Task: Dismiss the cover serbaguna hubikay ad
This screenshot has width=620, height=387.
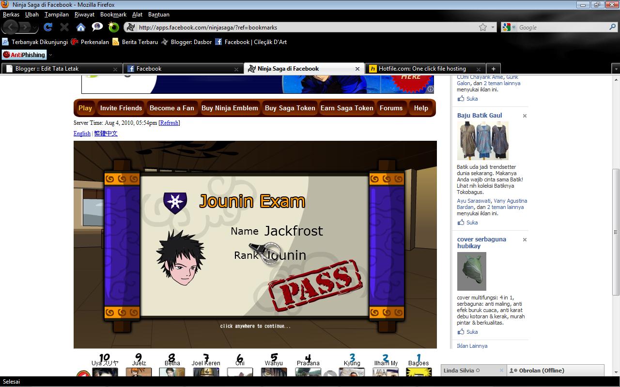Action: [x=525, y=240]
